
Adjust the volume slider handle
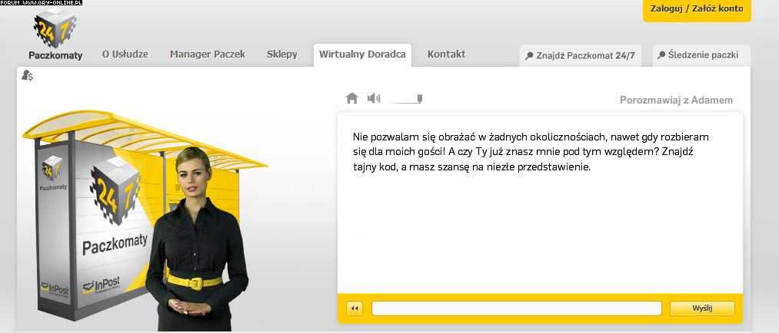(x=419, y=98)
